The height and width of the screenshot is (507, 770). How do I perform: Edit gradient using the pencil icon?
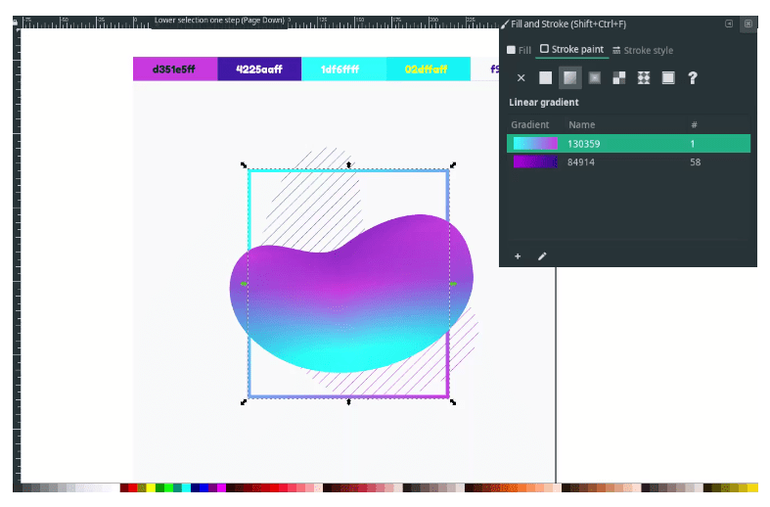(x=542, y=256)
